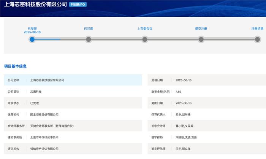
Task: Select the 上市委会议 progress step dot
Action: 145,39
